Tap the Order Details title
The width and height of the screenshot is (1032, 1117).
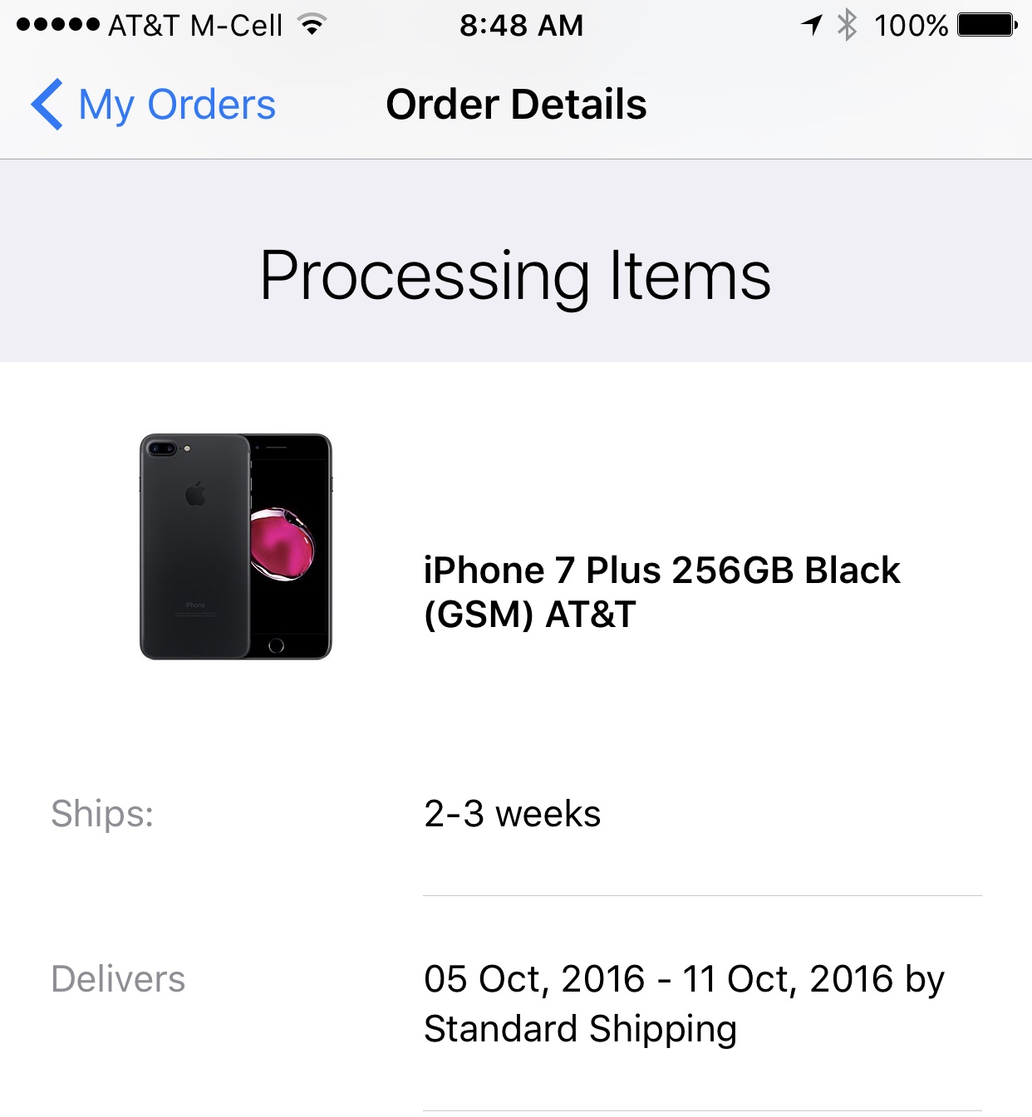516,105
